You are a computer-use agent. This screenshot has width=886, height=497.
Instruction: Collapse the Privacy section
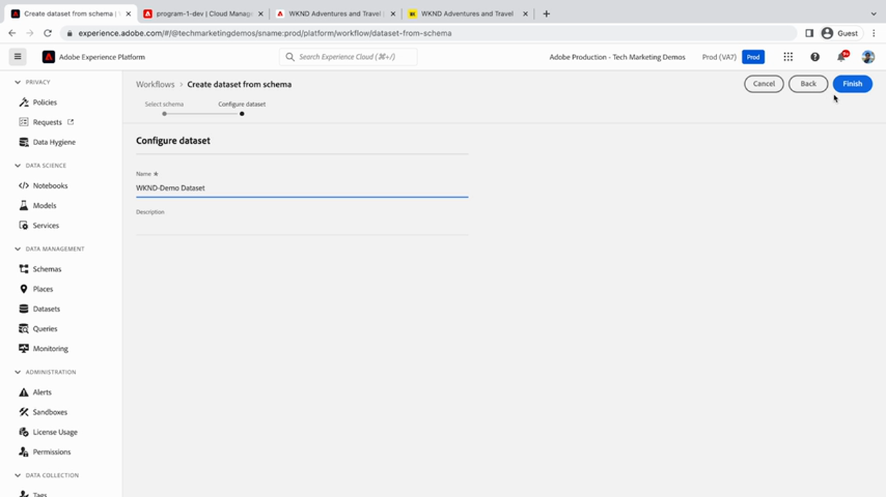click(x=18, y=82)
